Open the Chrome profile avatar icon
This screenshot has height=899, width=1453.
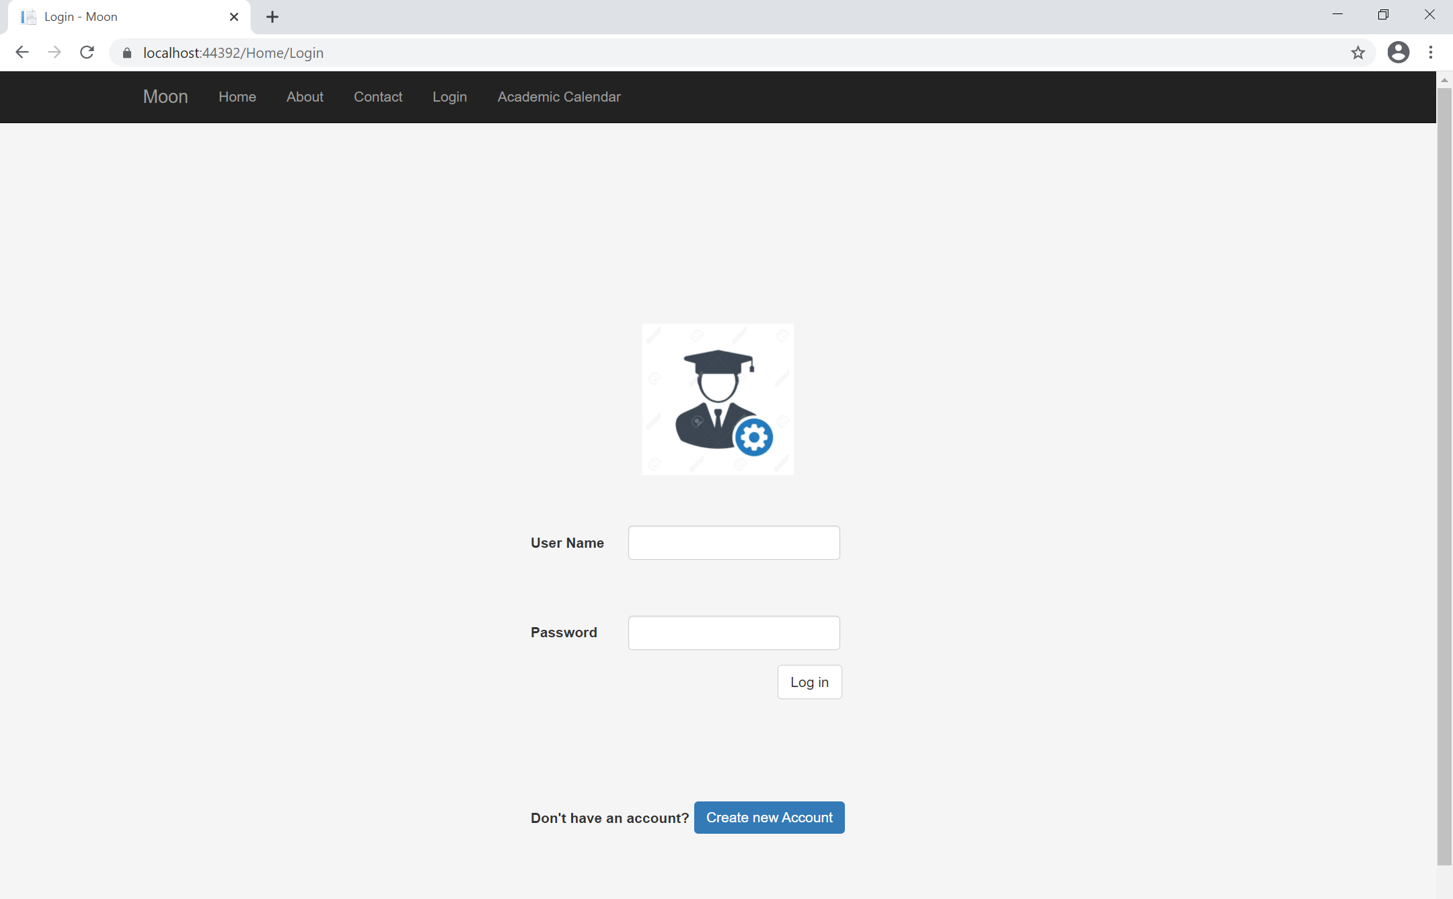tap(1398, 52)
